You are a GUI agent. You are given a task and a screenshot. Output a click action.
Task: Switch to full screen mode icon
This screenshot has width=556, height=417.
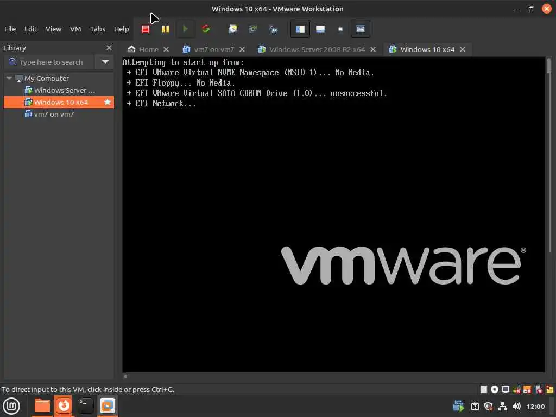point(340,29)
